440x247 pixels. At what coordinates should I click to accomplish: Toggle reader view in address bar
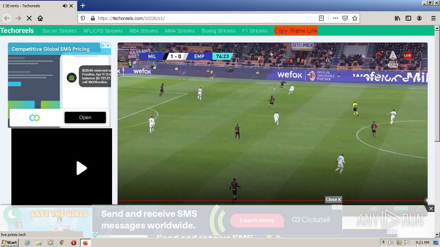pos(321,18)
